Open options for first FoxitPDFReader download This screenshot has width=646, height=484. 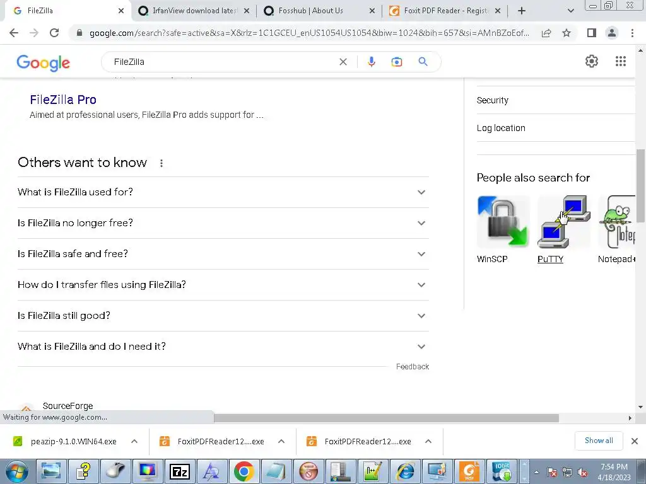point(281,441)
